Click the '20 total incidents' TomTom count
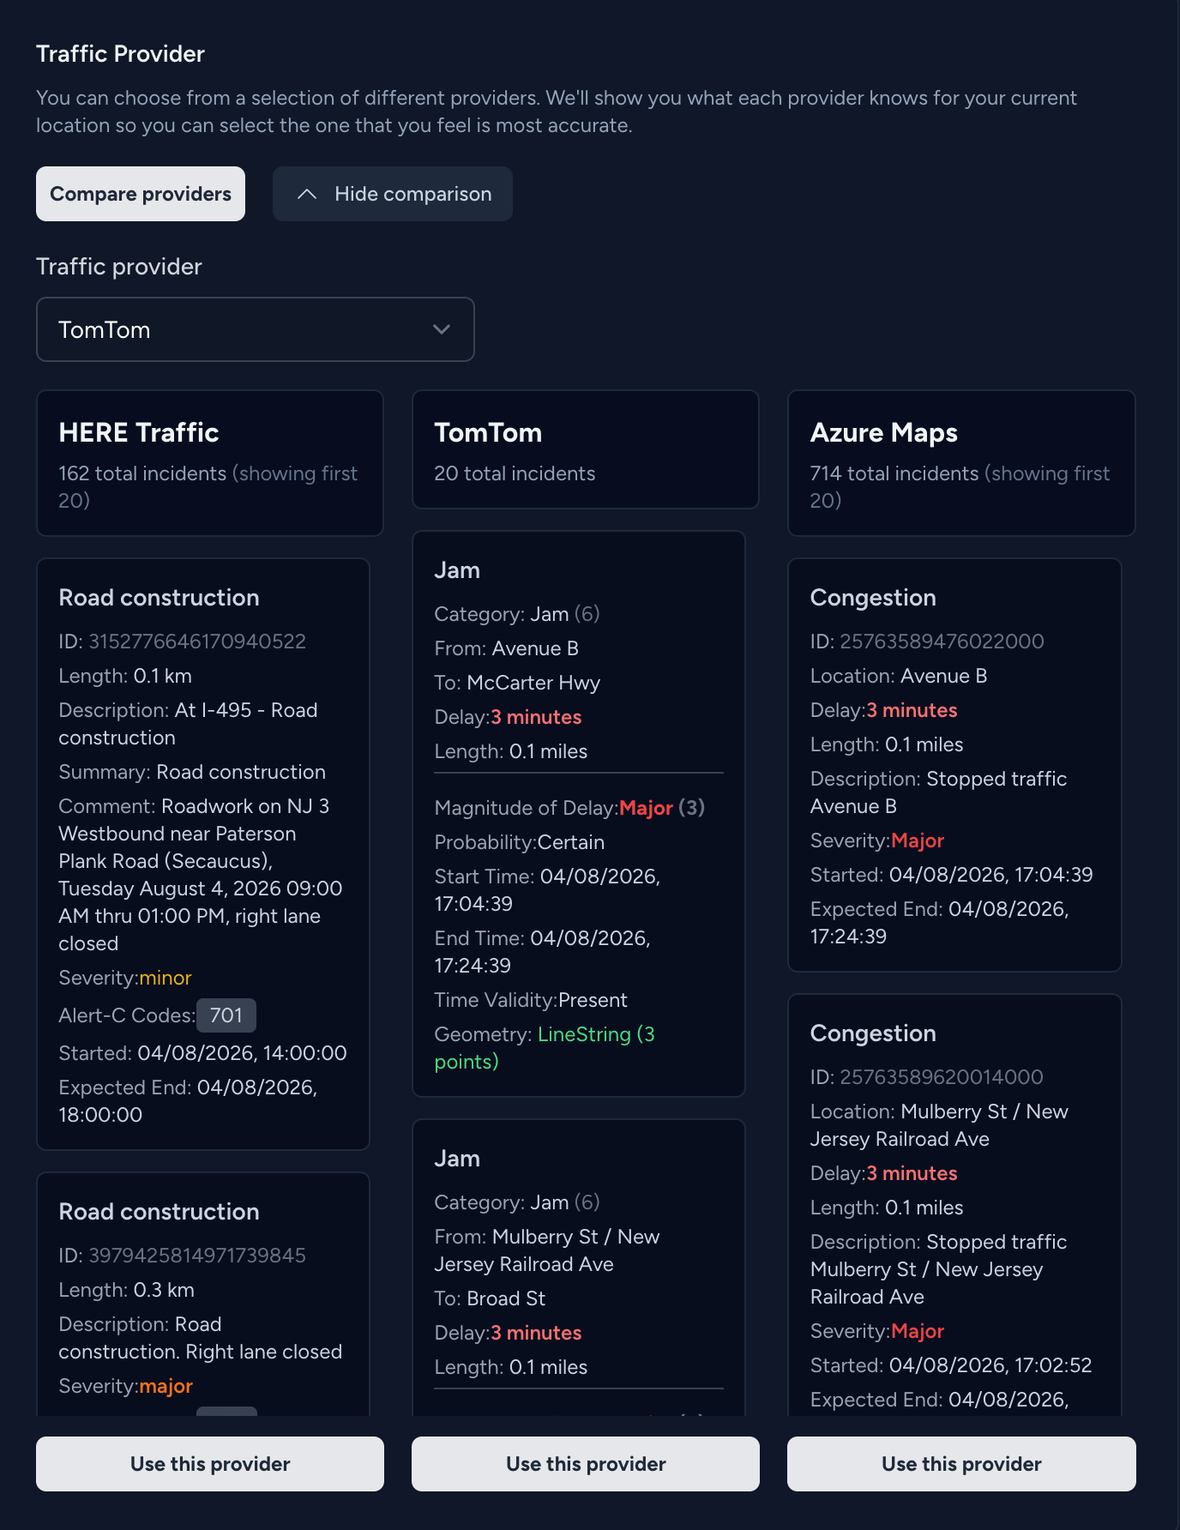The height and width of the screenshot is (1530, 1180). (515, 473)
